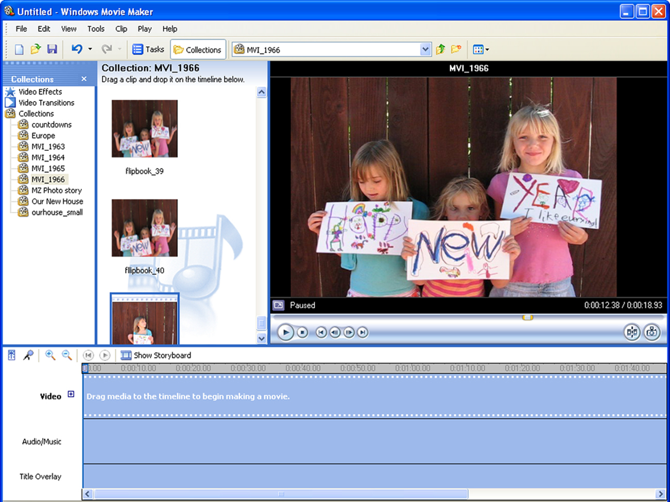Play the timeline
670x502 pixels.
point(105,355)
